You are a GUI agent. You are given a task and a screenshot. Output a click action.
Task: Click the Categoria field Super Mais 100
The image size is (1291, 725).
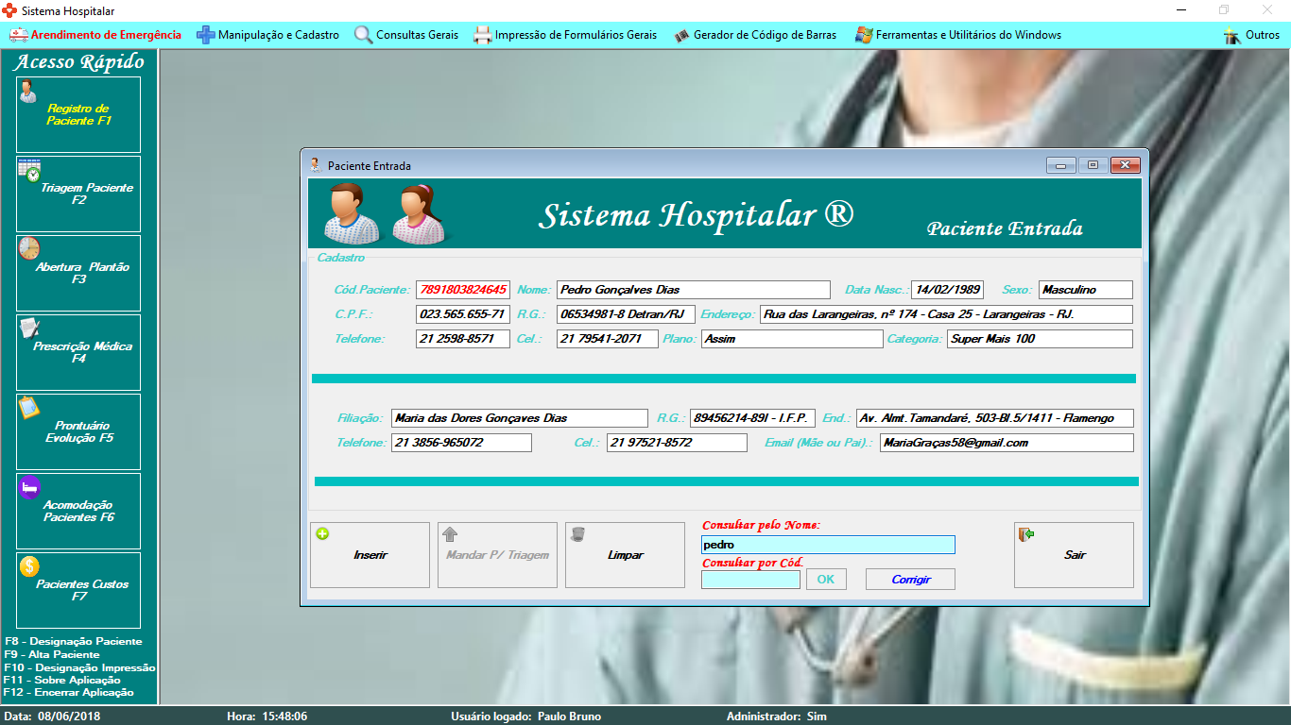[1040, 339]
